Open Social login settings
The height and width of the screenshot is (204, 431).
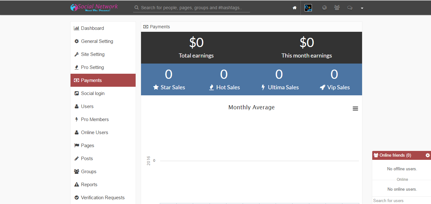tap(92, 93)
